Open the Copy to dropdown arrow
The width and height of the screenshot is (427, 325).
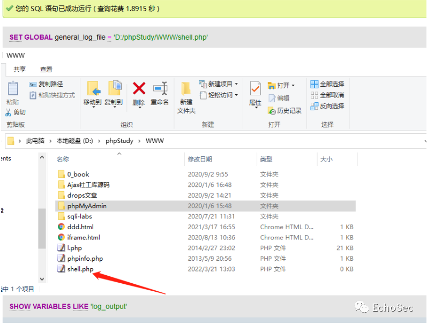[115, 107]
